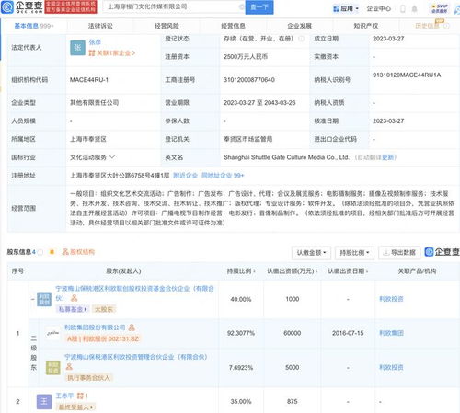Open the 股权结构 chart link
Image resolution: width=460 pixels, height=413 pixels.
[x=78, y=252]
